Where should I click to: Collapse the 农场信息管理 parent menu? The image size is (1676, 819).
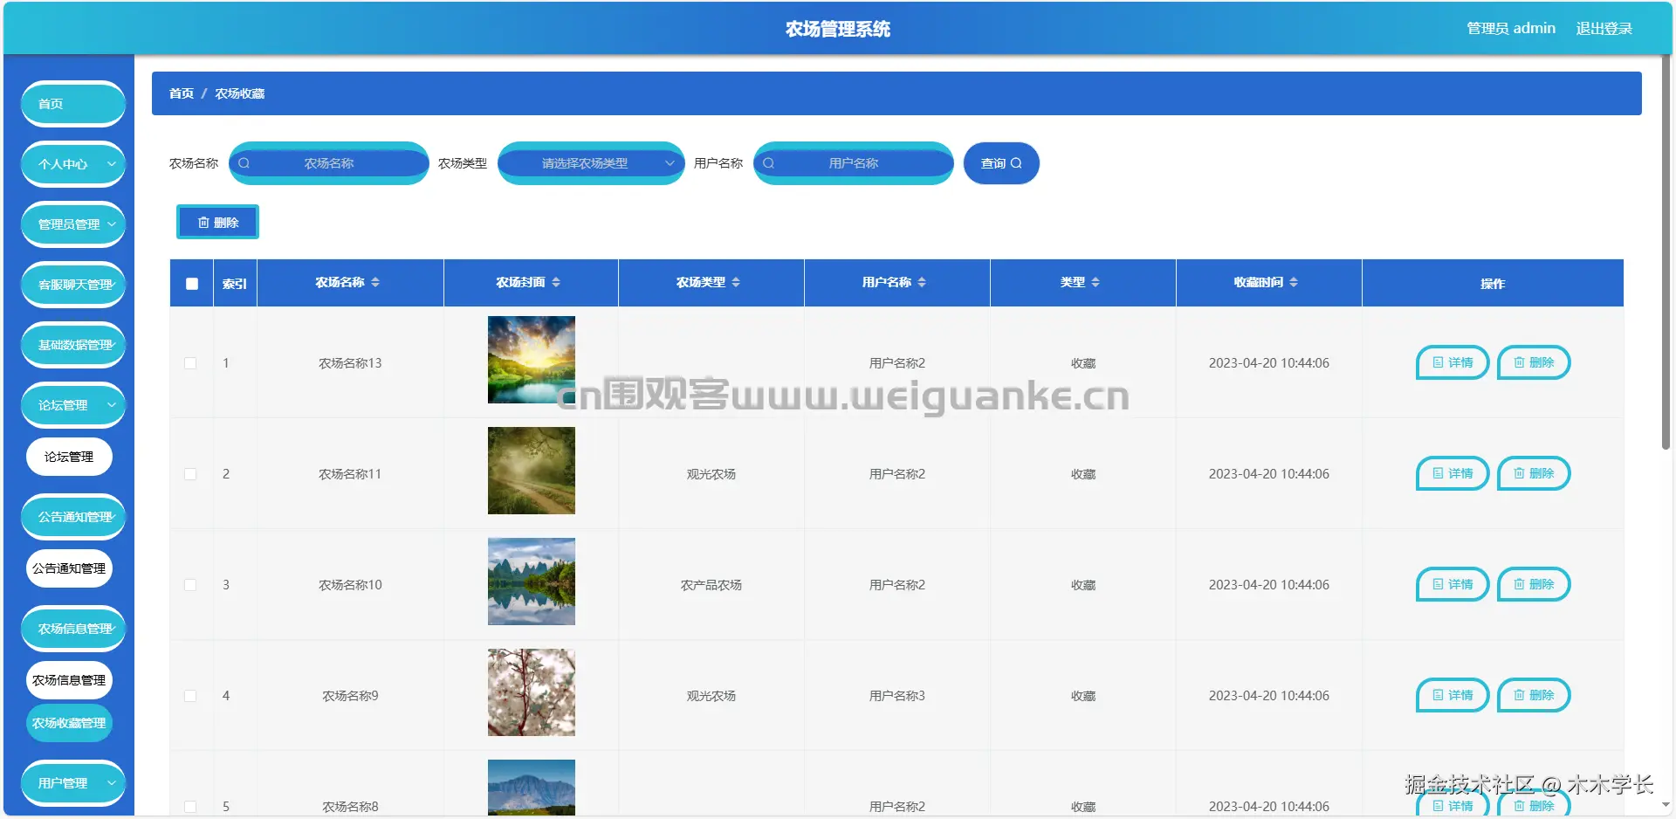pos(73,629)
